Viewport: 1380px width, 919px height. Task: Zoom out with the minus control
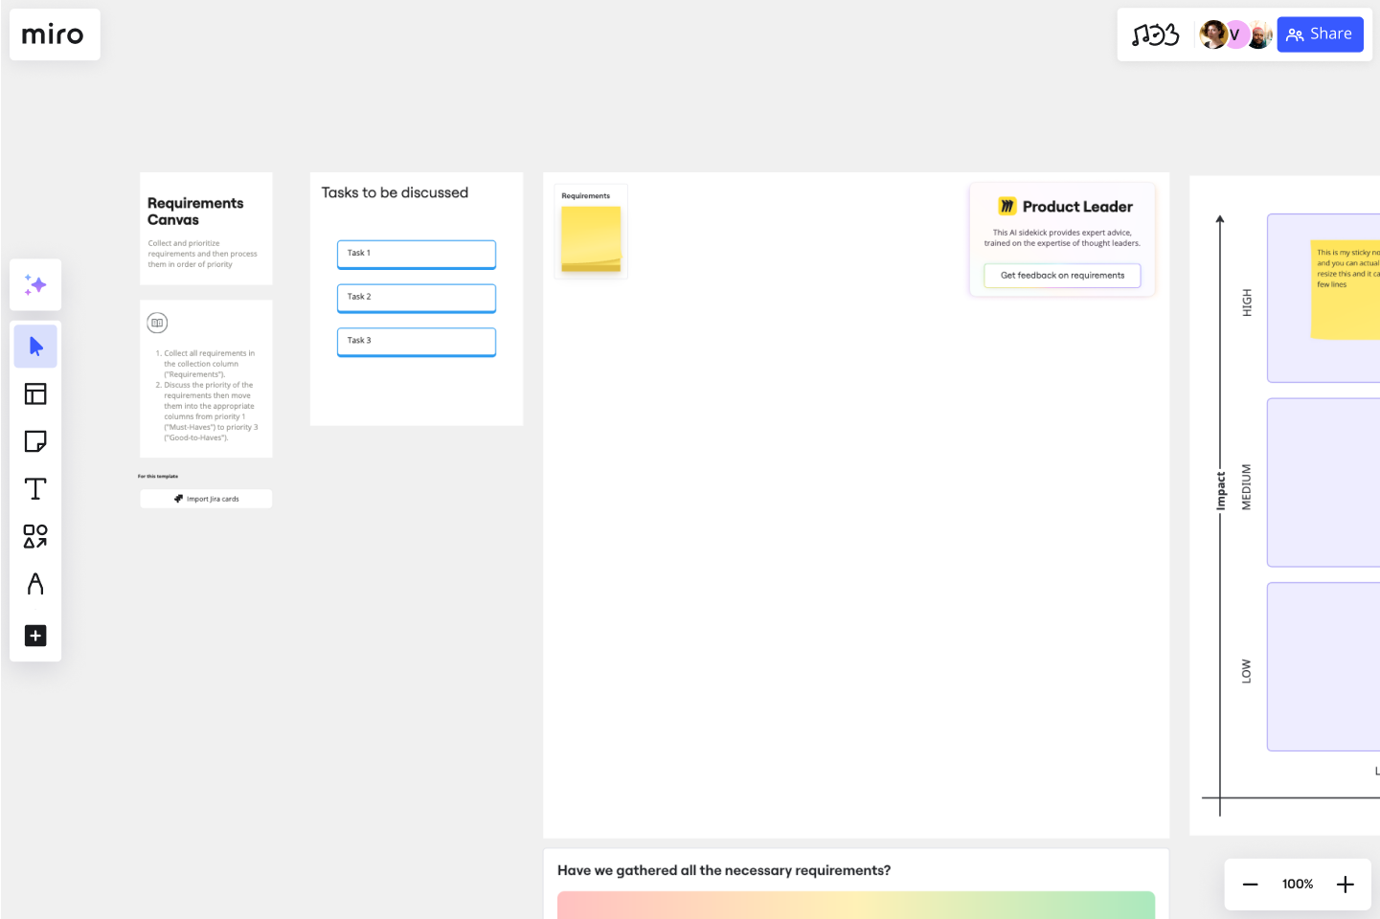(x=1250, y=884)
